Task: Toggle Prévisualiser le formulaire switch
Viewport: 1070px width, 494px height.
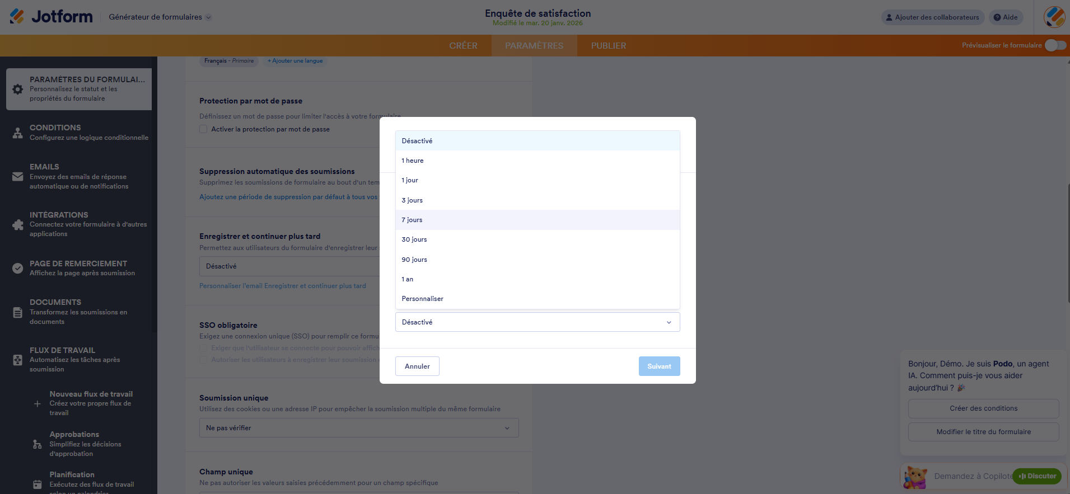Action: point(1055,45)
